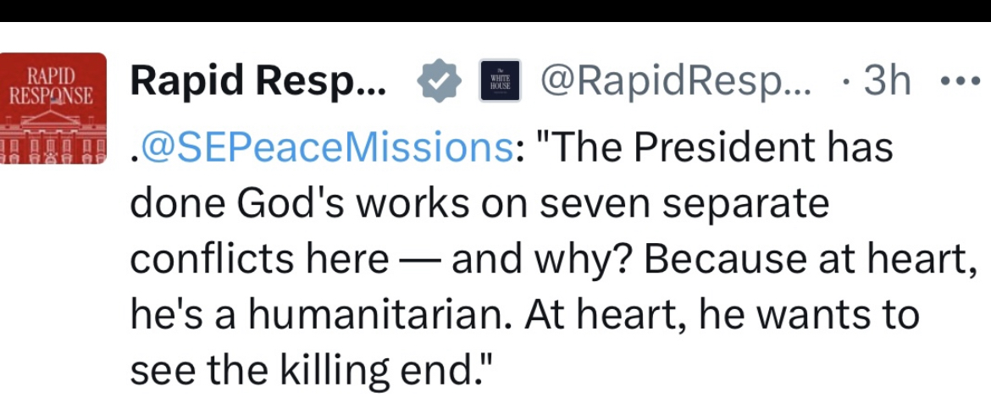This screenshot has height=420, width=991.
Task: Click the "Because at heart," text
Action: click(805, 260)
